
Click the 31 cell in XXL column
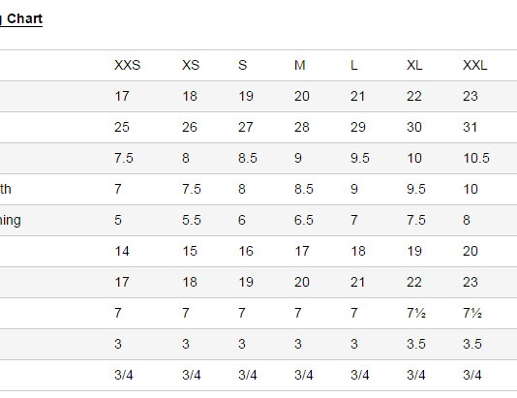[x=470, y=127]
